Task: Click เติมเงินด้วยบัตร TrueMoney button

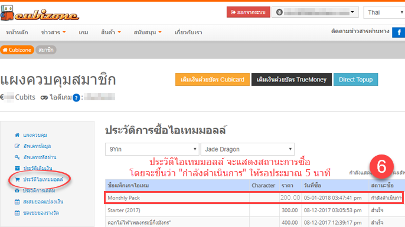Action: coord(292,80)
